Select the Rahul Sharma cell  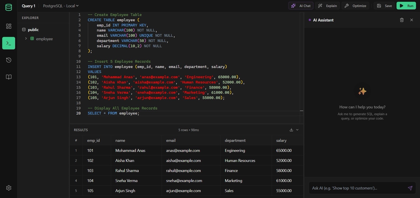[x=136, y=171]
